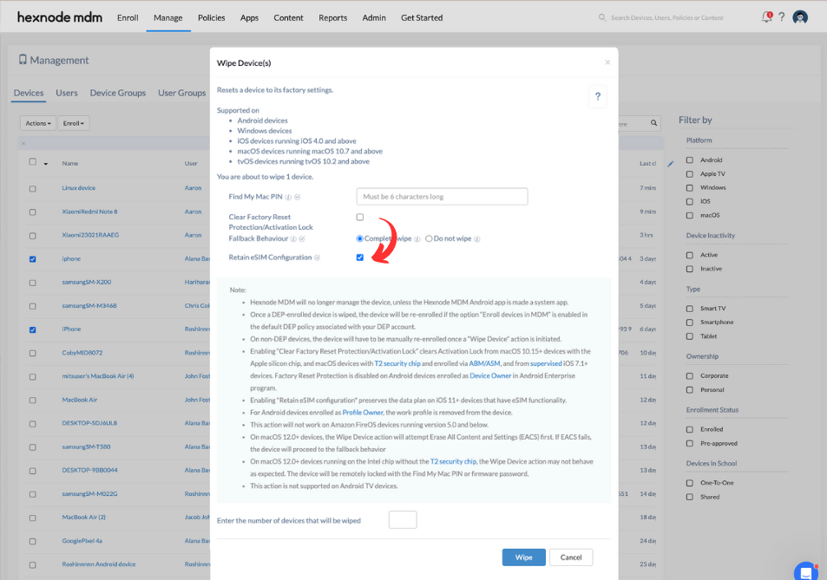Viewport: 827px width, 580px height.
Task: Check the Shared devices filter
Action: pyautogui.click(x=689, y=497)
